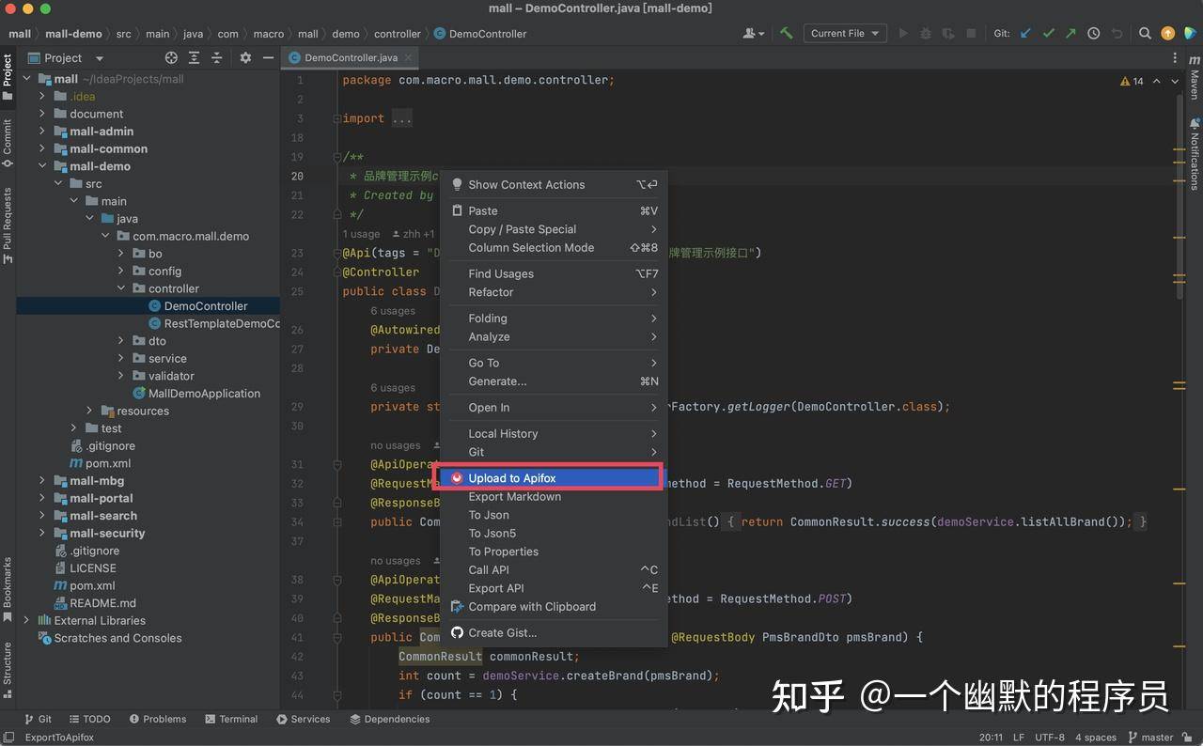Click the Git Push green arrow icon
1203x746 pixels.
[x=1070, y=33]
